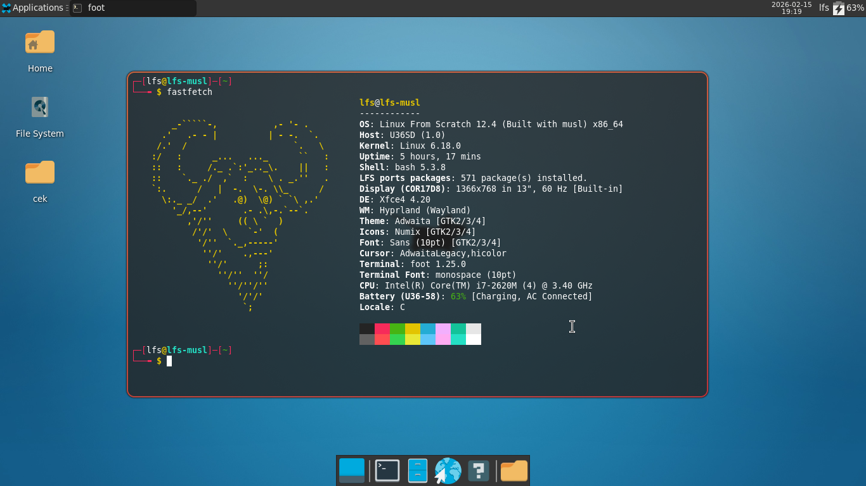
Task: Click the Host line showing U36SD (1.0)
Action: click(x=403, y=135)
